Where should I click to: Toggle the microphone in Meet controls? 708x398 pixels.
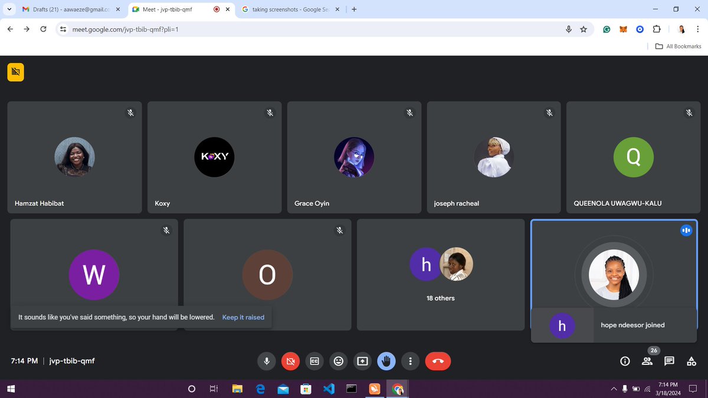coord(267,361)
